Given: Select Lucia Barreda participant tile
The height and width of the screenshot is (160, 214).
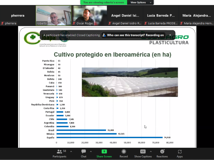Looking at the screenshot, I should click(x=161, y=16).
